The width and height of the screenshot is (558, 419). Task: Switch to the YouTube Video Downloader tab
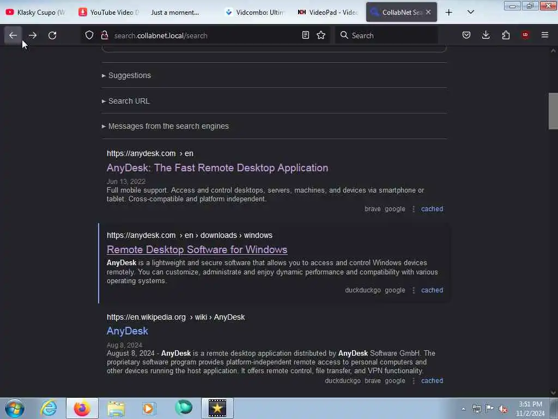(108, 13)
